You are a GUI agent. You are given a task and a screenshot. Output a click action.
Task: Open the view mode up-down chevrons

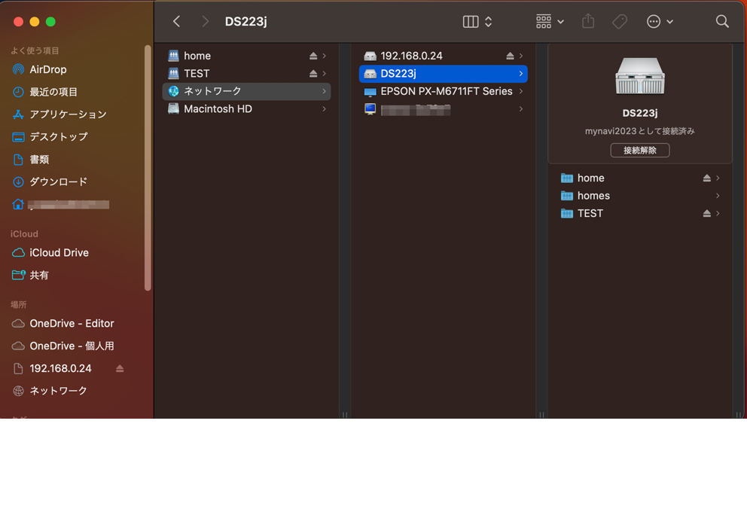click(488, 21)
